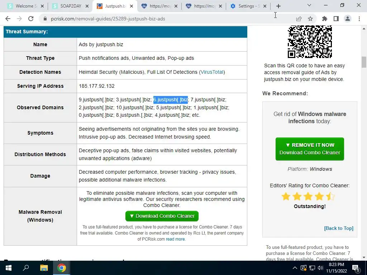
Task: Click the highlighted 6.justpush[.]biz domain
Action: (x=171, y=100)
